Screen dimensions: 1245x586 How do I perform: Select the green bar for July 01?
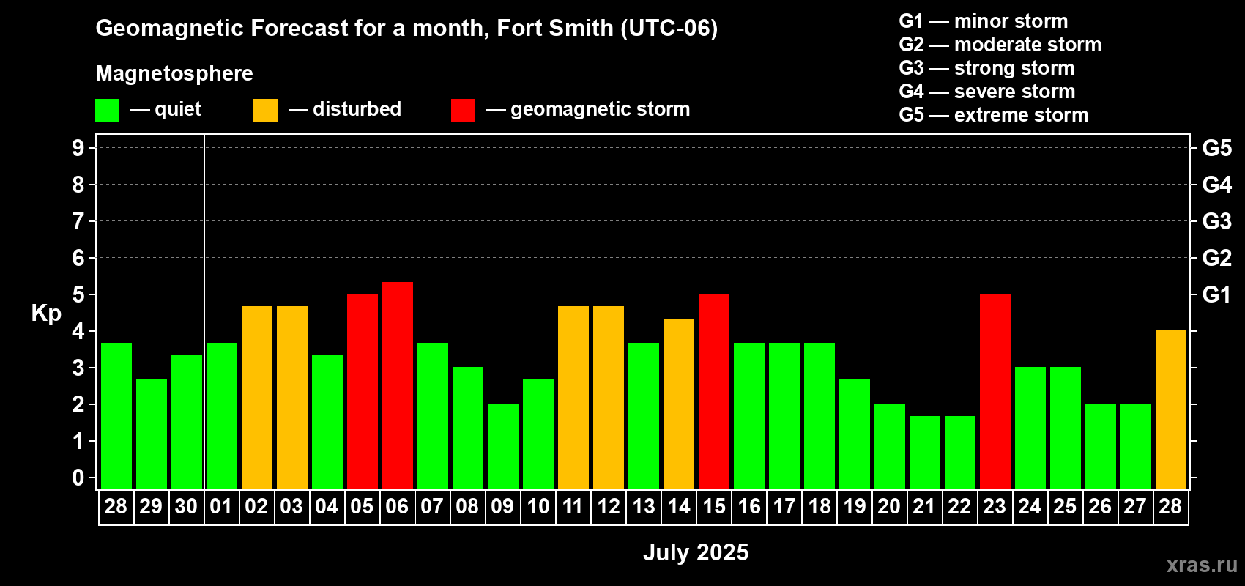pyautogui.click(x=221, y=416)
